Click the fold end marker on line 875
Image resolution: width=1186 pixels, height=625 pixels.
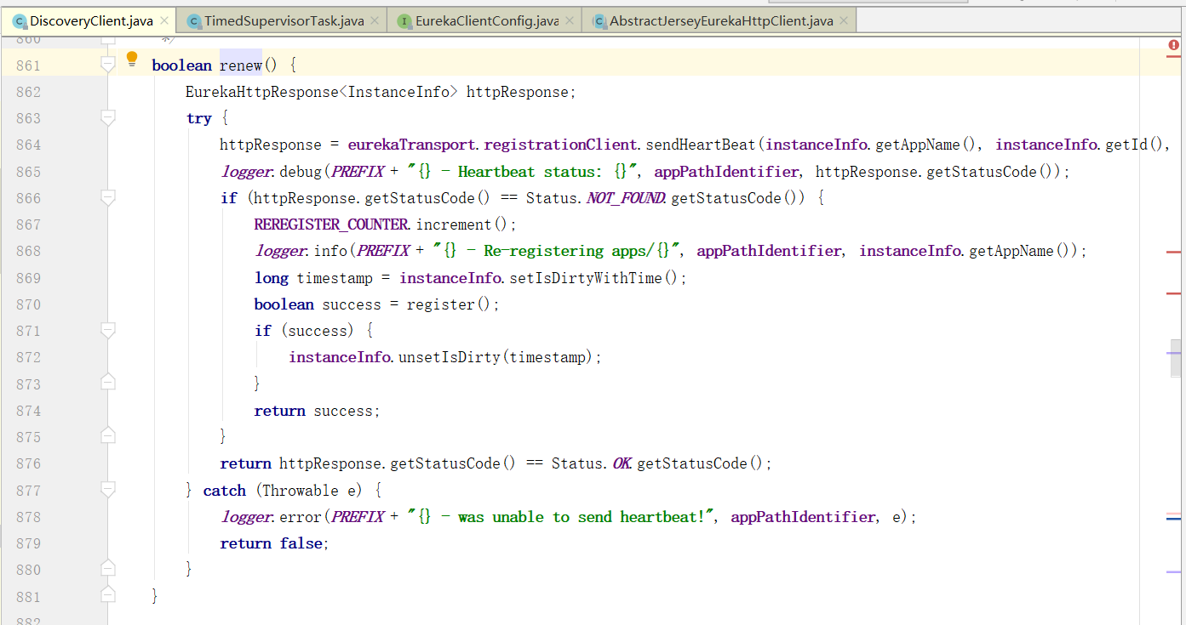point(107,436)
